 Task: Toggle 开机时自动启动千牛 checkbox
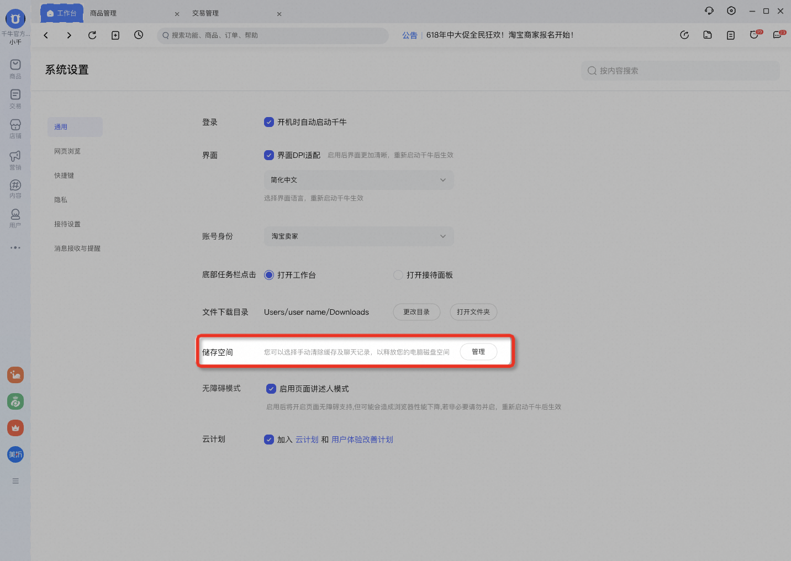pos(269,122)
